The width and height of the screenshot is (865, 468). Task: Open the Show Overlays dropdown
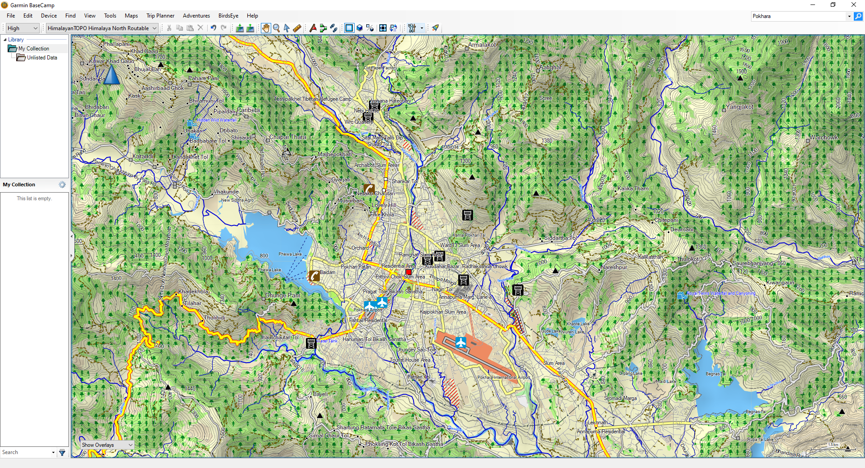pyautogui.click(x=107, y=445)
